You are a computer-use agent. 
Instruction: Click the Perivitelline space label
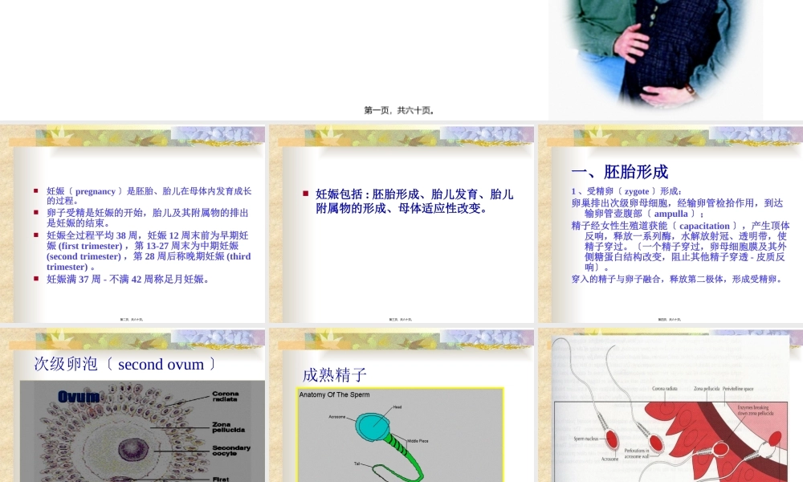737,388
